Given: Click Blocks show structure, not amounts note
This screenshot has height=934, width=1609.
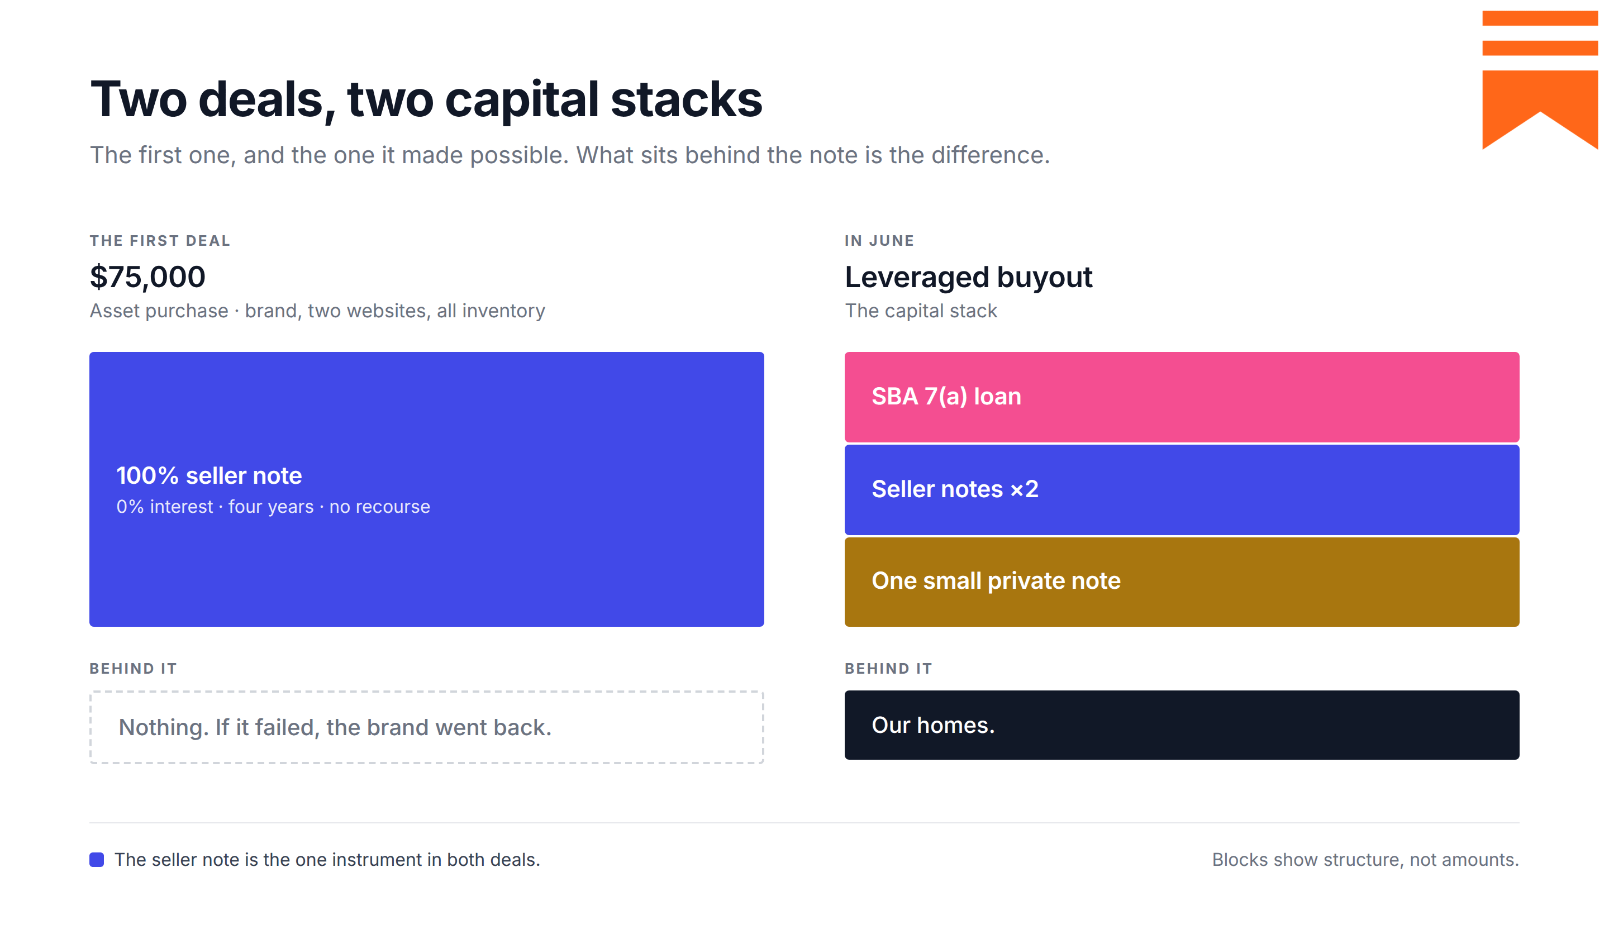Looking at the screenshot, I should pyautogui.click(x=1365, y=859).
